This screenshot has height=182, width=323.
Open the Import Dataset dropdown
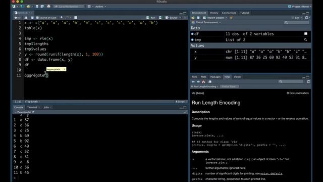(215, 18)
